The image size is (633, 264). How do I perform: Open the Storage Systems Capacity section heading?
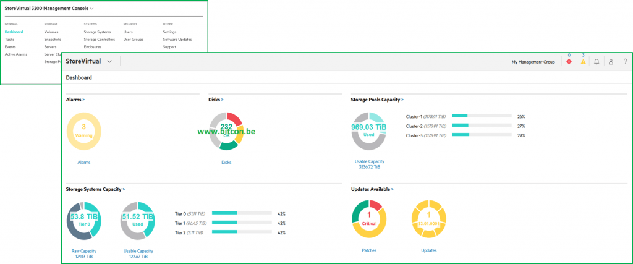(96, 189)
